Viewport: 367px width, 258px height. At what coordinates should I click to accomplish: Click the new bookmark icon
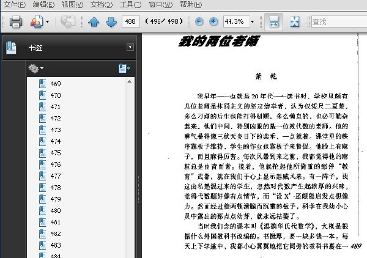(x=124, y=68)
